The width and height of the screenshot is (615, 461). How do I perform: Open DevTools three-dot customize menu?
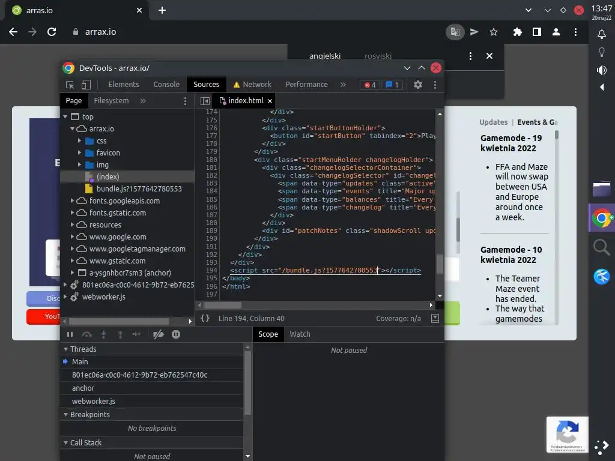click(435, 85)
